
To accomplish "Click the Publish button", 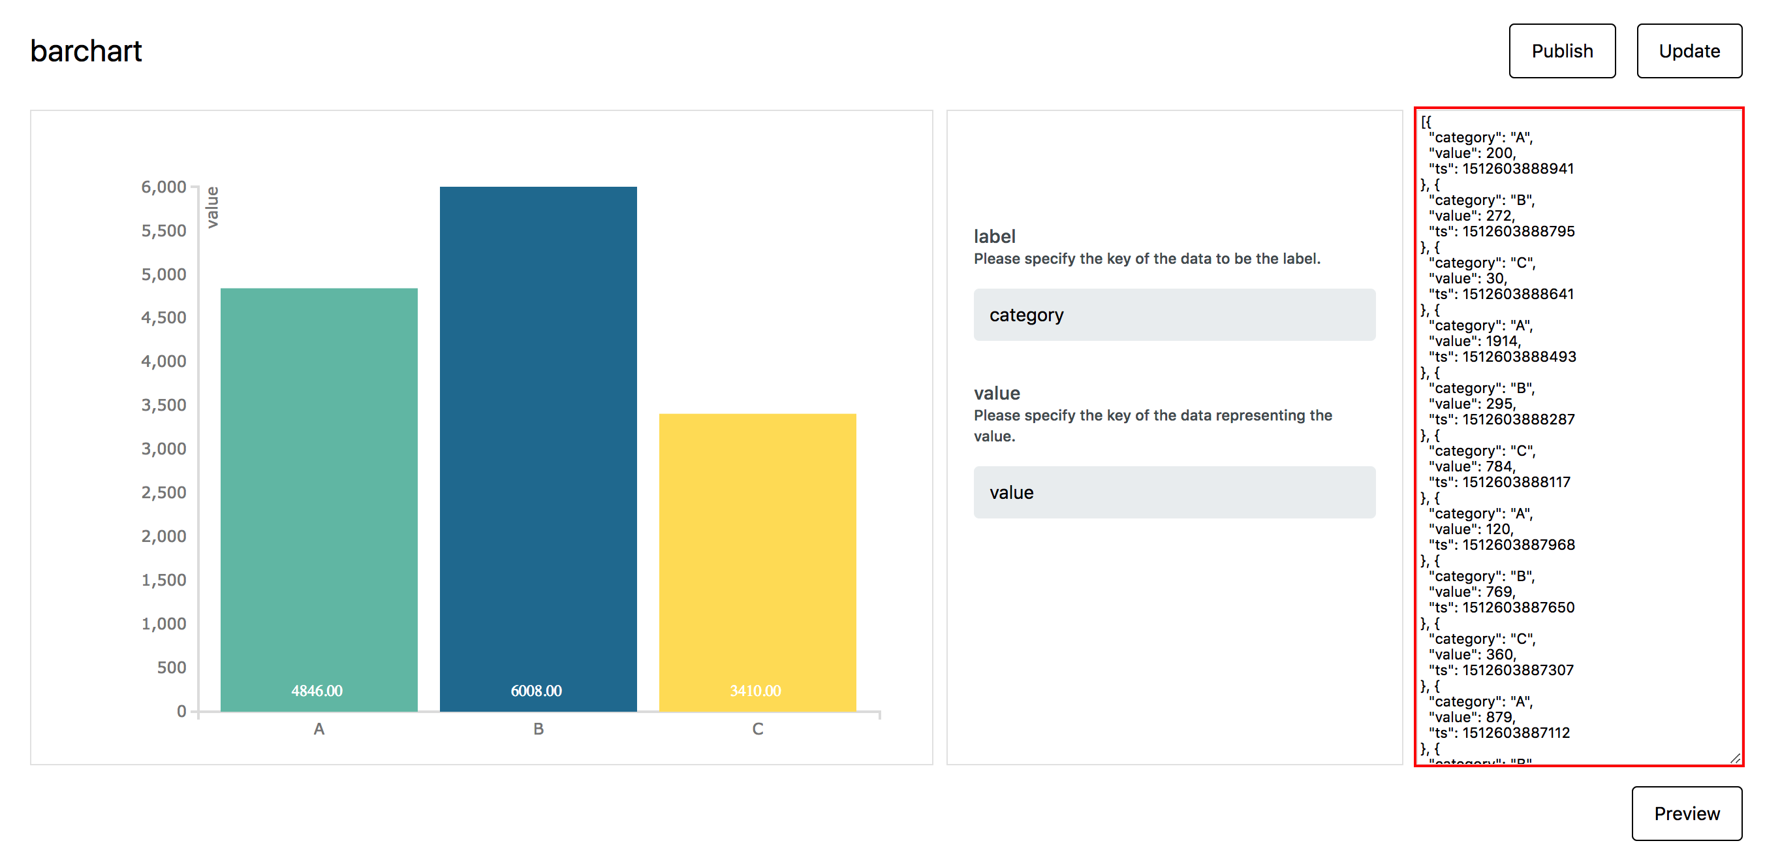I will coord(1561,50).
